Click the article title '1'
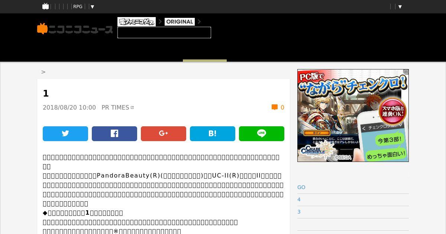 click(x=46, y=94)
